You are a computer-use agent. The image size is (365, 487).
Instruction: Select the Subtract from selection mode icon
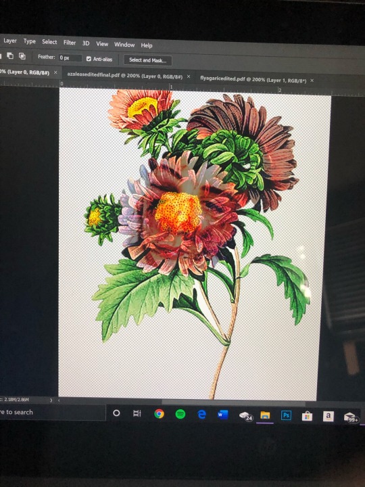10,56
